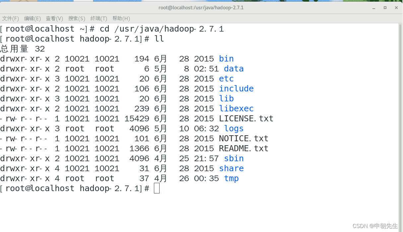This screenshot has width=403, height=232.
Task: Open the 文件(F) menu
Action: coord(11,18)
